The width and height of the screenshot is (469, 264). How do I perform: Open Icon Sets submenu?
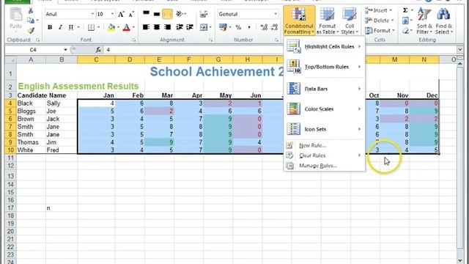324,129
